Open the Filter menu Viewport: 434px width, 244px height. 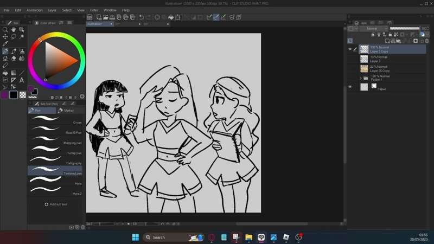point(94,10)
